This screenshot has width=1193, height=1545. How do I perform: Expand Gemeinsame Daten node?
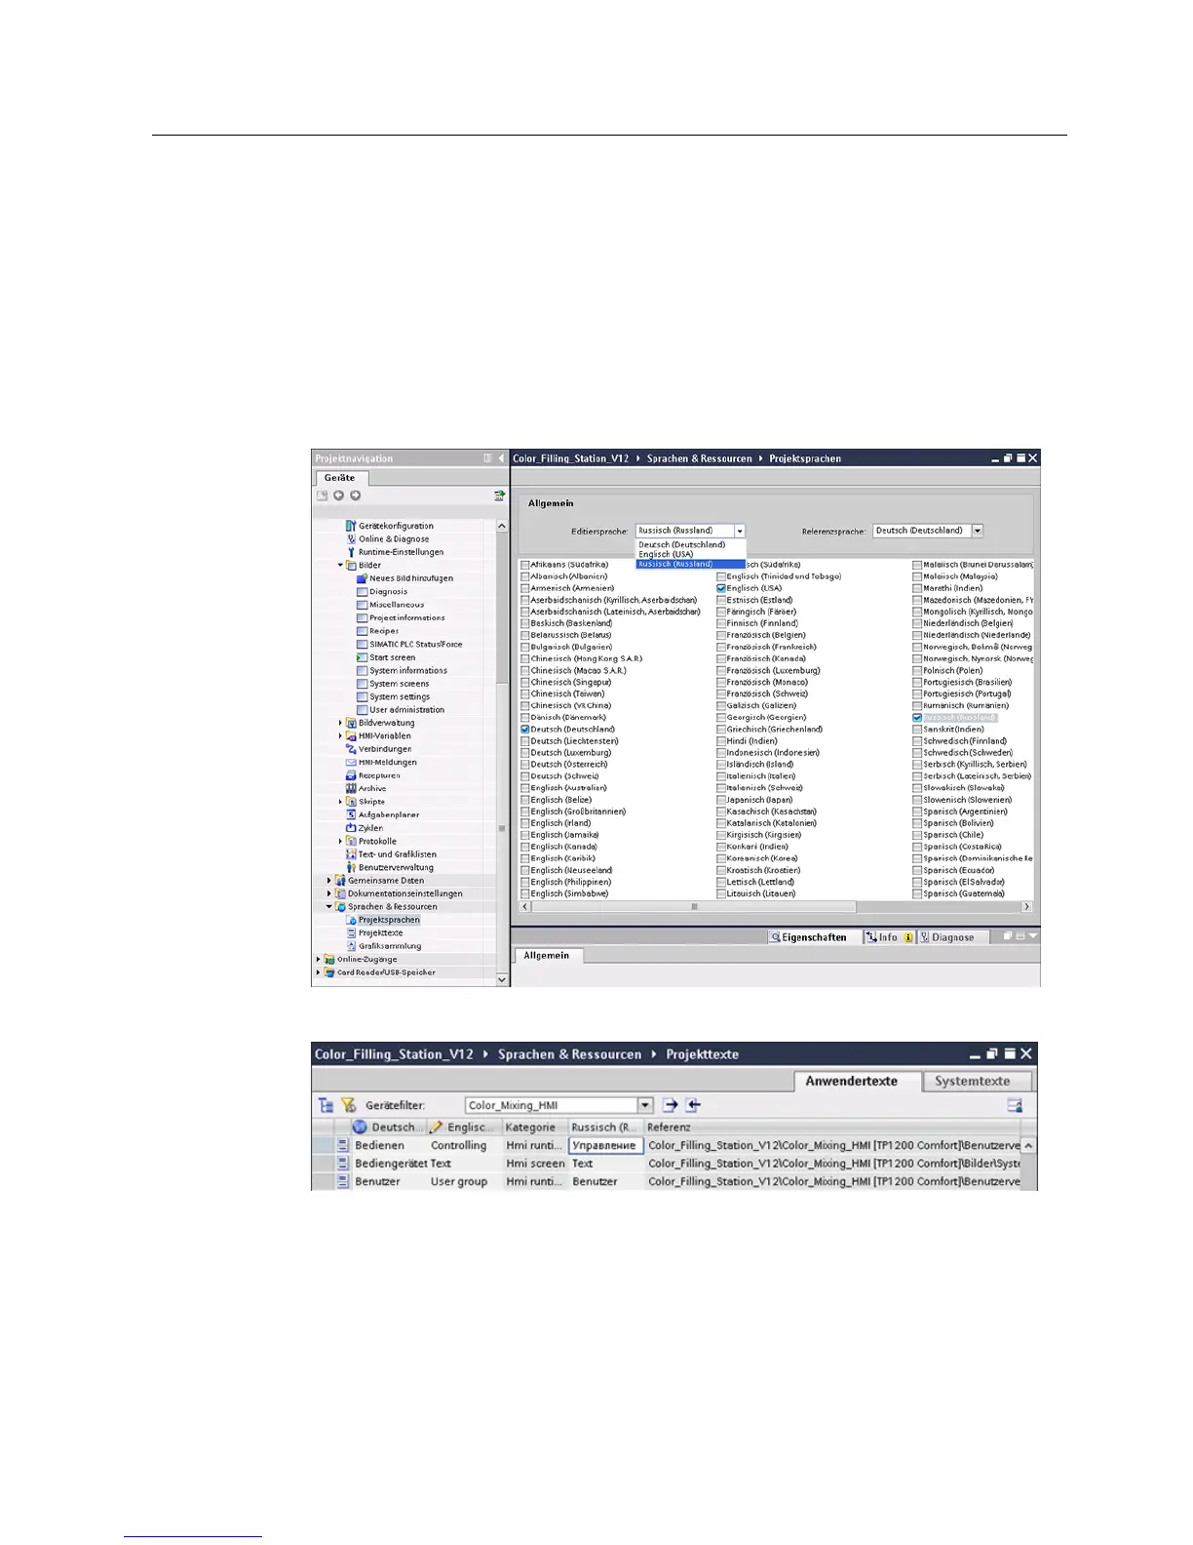329,881
